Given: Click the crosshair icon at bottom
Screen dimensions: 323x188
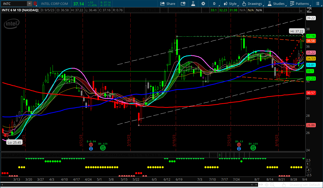Looking at the screenshot, I should 267,185.
